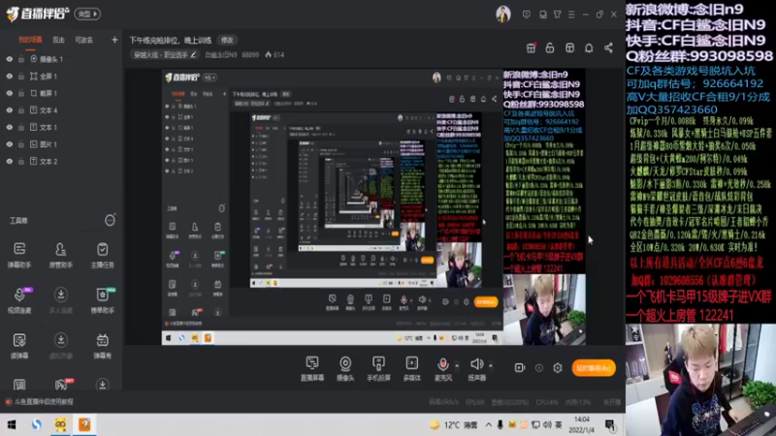Image resolution: width=776 pixels, height=436 pixels.
Task: Open the layout panel icon
Action: [x=569, y=47]
